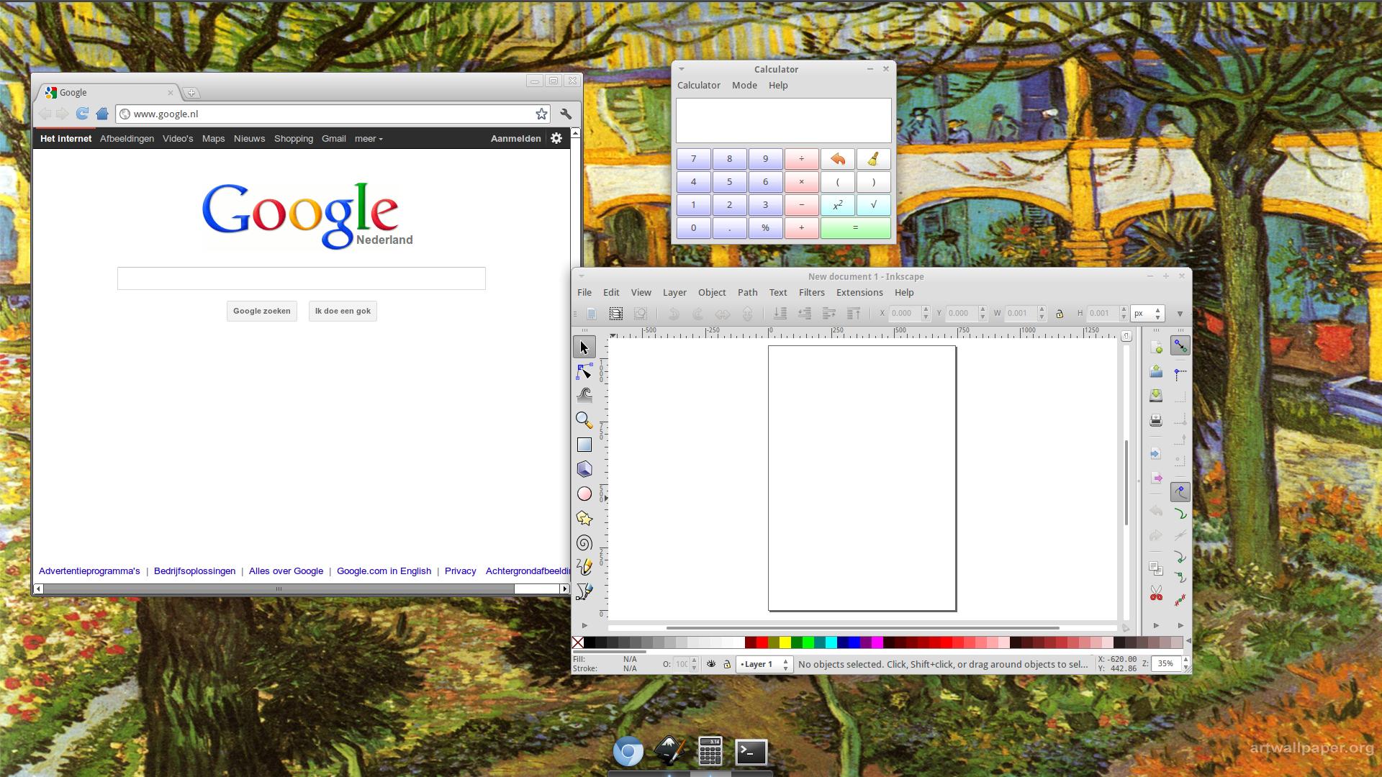Image resolution: width=1382 pixels, height=777 pixels.
Task: Open the px units dropdown
Action: pyautogui.click(x=1147, y=314)
